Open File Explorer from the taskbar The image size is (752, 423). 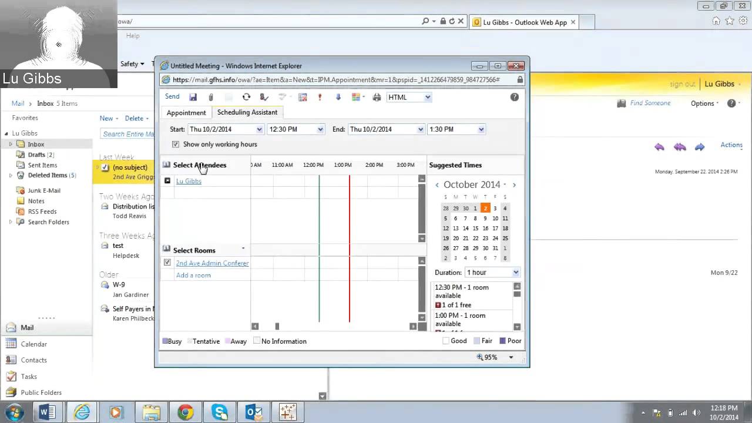pos(151,412)
